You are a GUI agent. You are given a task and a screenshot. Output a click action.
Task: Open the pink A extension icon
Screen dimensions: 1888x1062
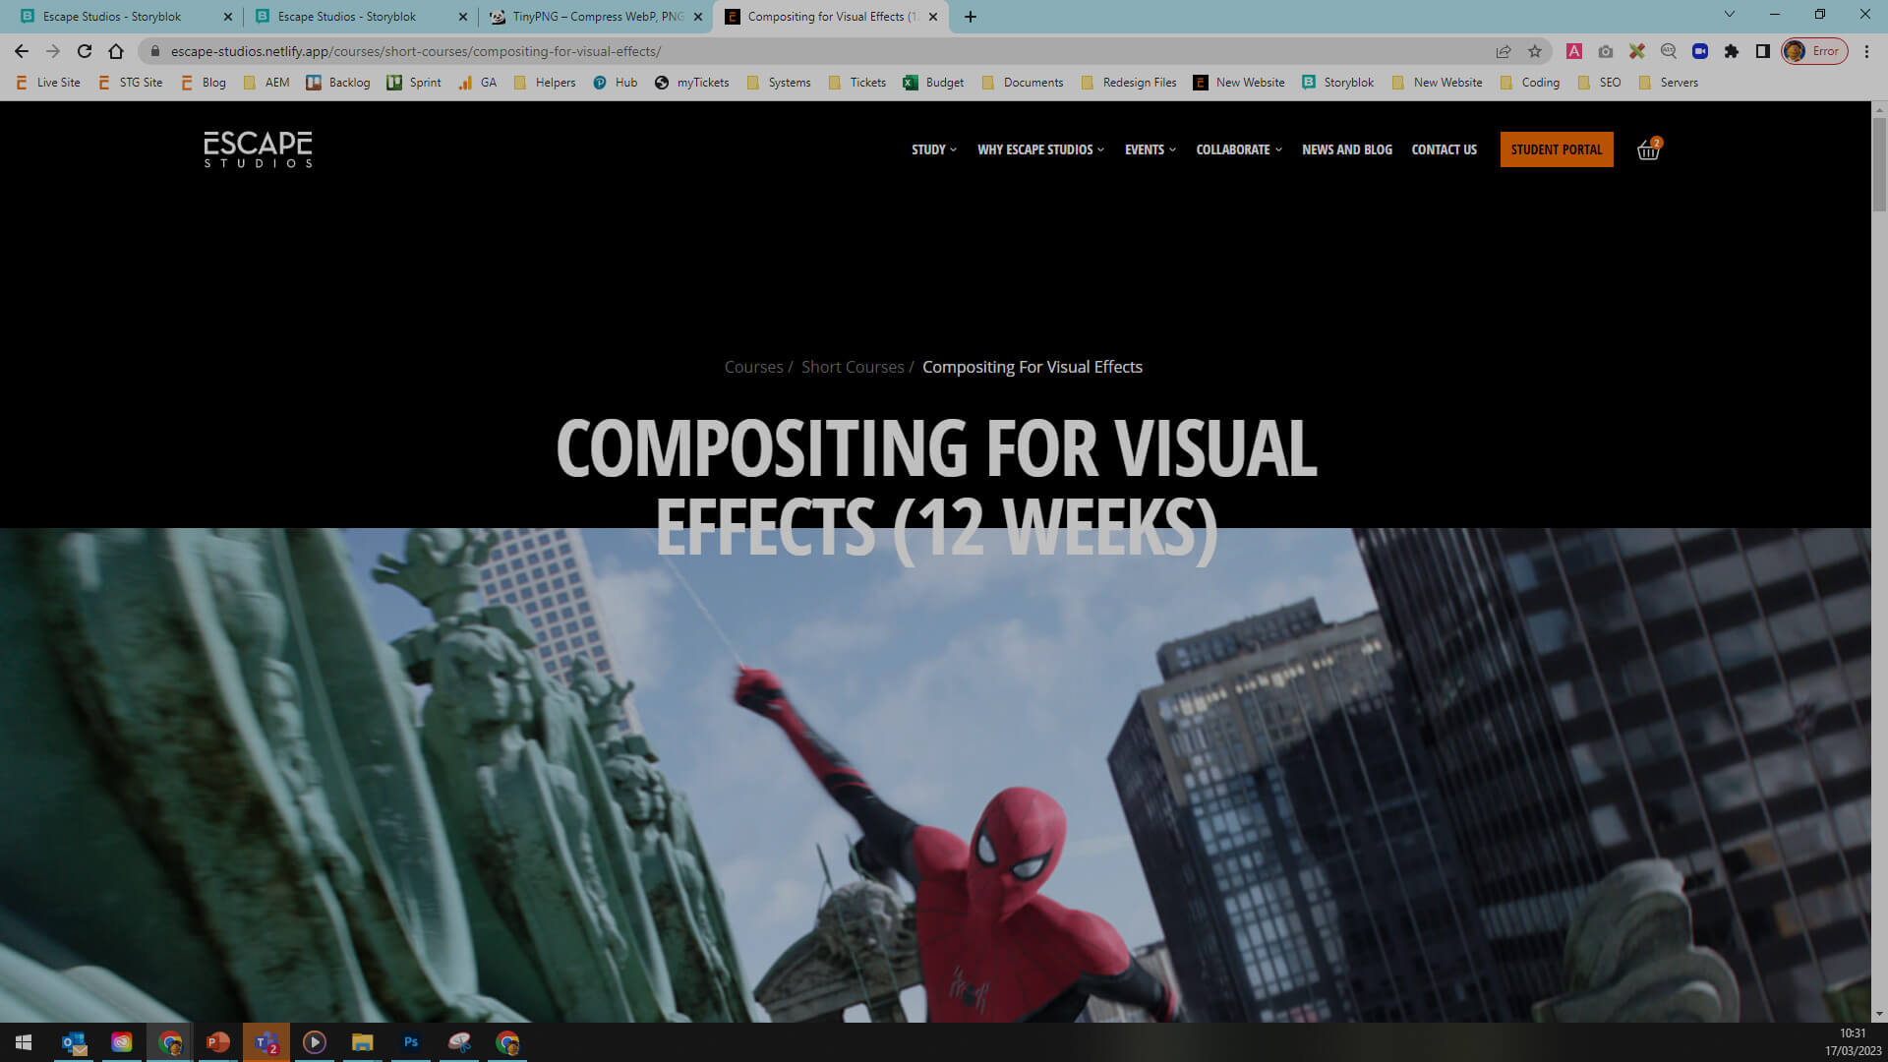(x=1574, y=51)
